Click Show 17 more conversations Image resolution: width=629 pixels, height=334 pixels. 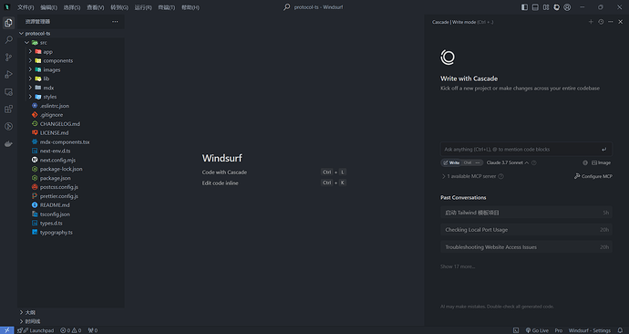458,266
